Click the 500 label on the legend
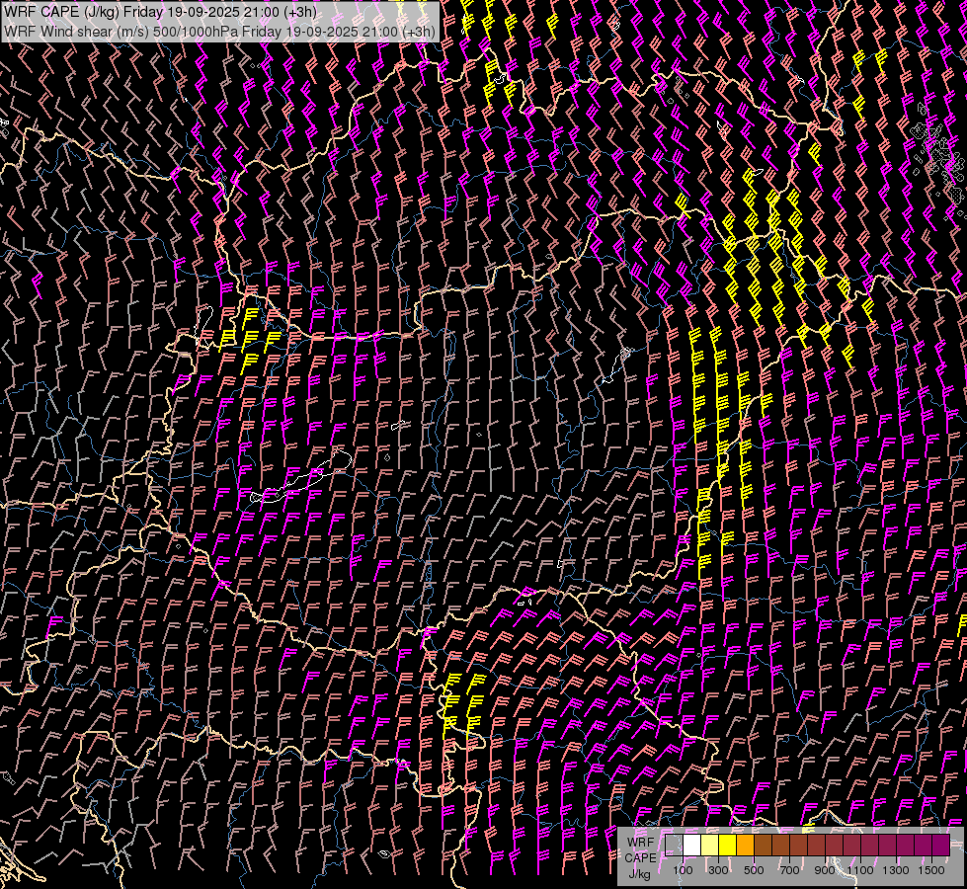The width and height of the screenshot is (967, 889). pos(754,870)
